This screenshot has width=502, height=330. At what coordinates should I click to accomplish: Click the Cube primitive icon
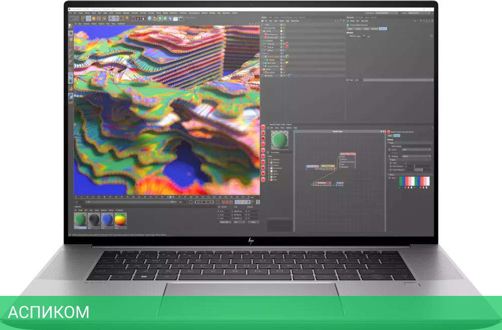tap(150, 18)
